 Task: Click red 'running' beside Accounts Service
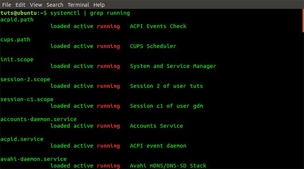(x=109, y=126)
